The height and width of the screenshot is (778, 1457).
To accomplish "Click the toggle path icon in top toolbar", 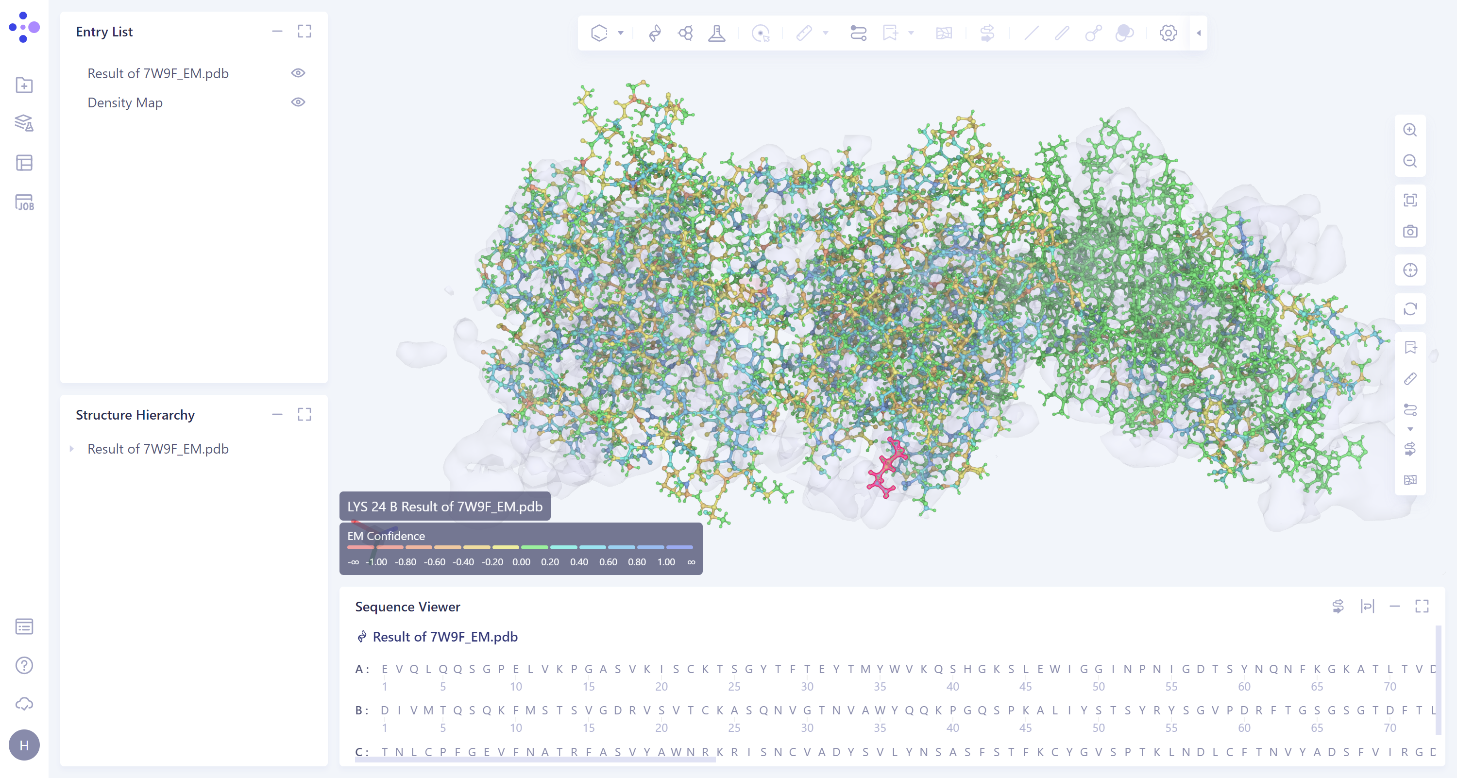I will pyautogui.click(x=858, y=34).
